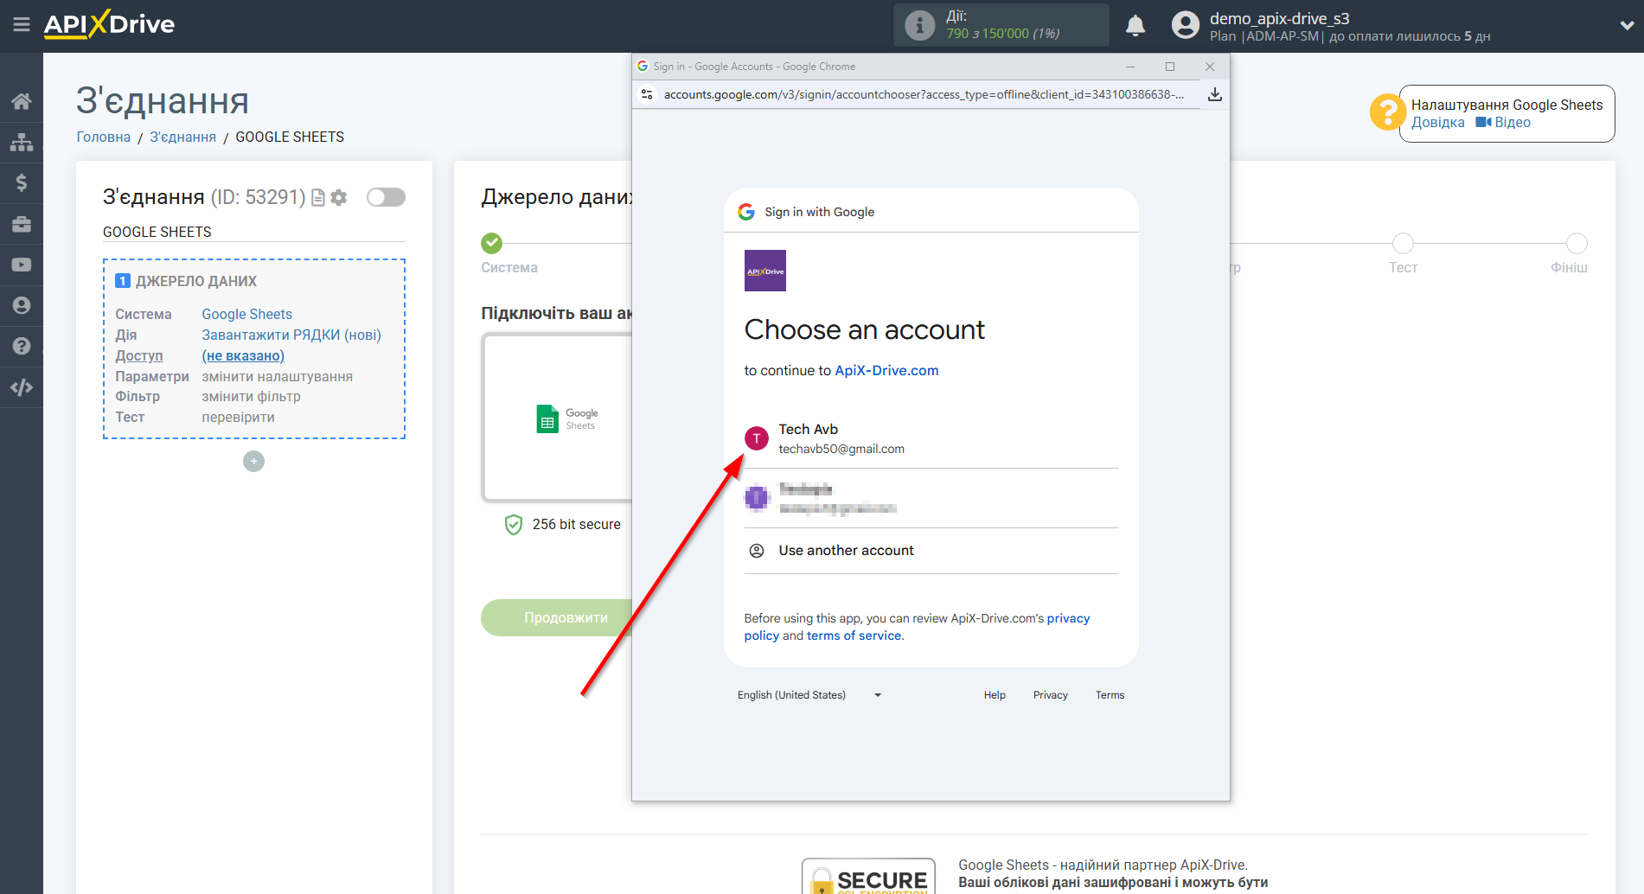This screenshot has width=1644, height=894.
Task: Open the privacy policy link
Action: click(x=1069, y=618)
